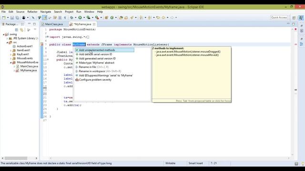Image resolution: width=305 pixels, height=171 pixels.
Task: Click Collapse All in Package Explorer
Action: tap(17, 30)
